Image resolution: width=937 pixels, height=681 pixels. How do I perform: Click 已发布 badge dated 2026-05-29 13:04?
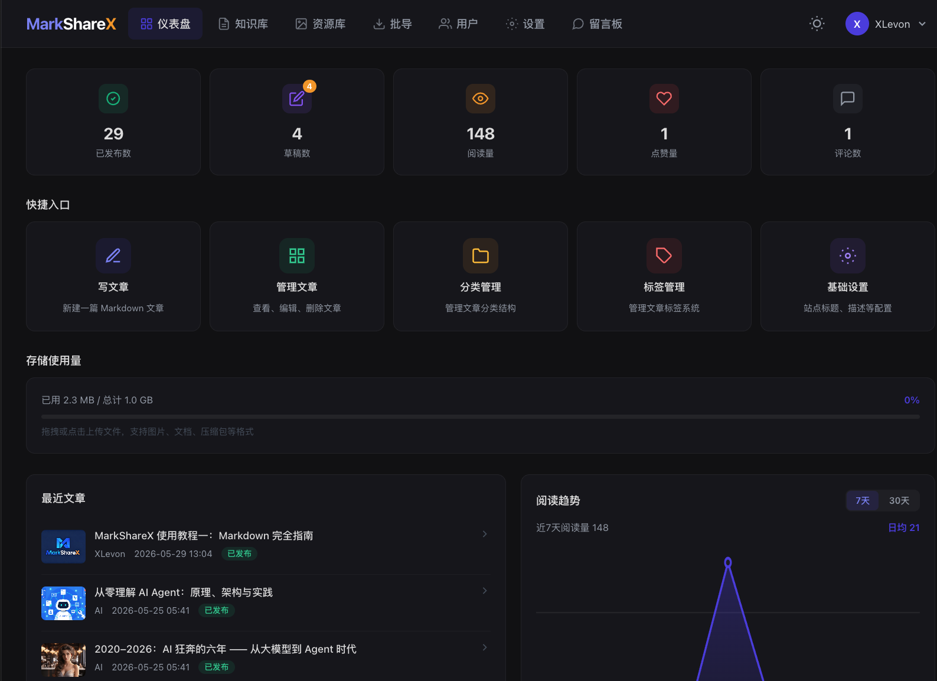(240, 553)
